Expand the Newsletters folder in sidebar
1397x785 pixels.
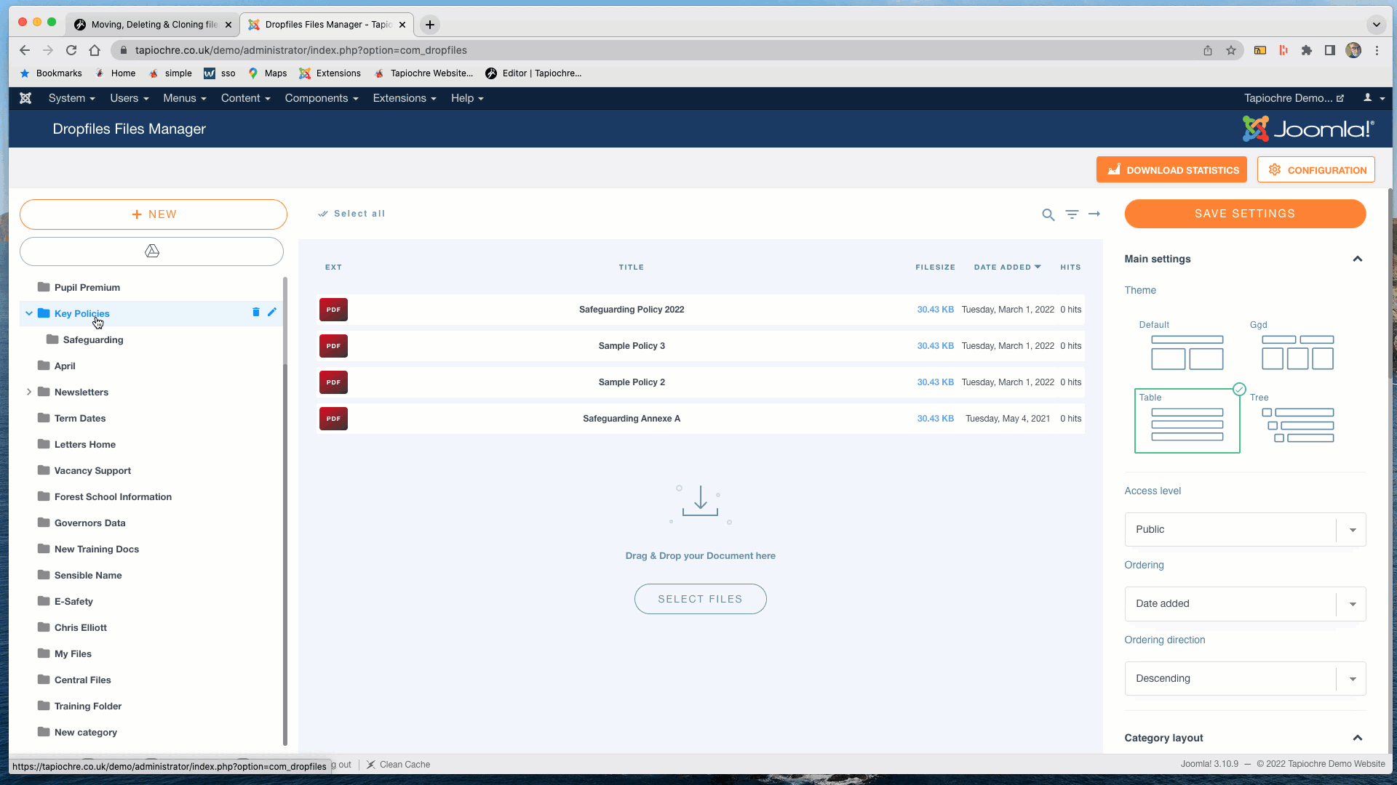(29, 391)
